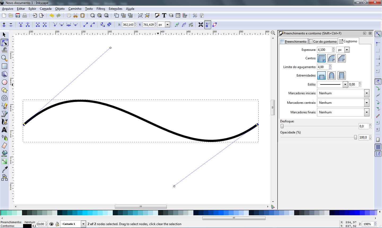This screenshot has width=382, height=228.
Task: Click the X coordinate input field
Action: point(128,25)
